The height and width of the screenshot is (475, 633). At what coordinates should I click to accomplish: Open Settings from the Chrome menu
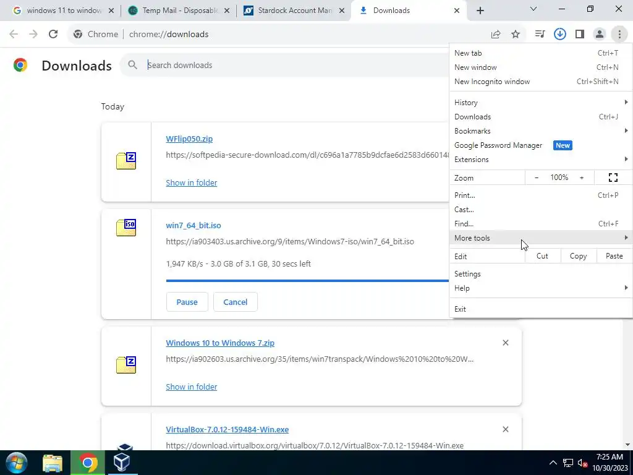pos(541,274)
